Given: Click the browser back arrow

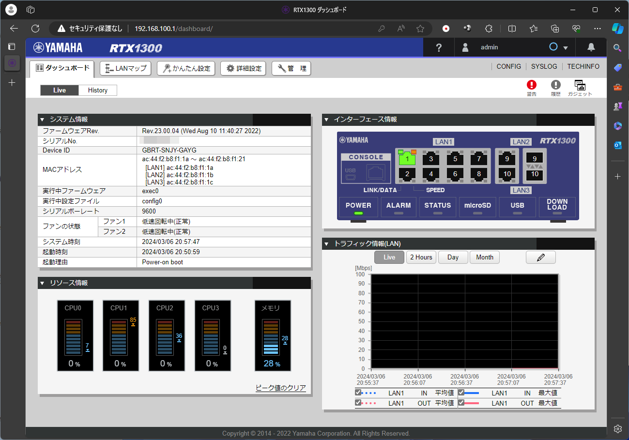Looking at the screenshot, I should point(14,29).
